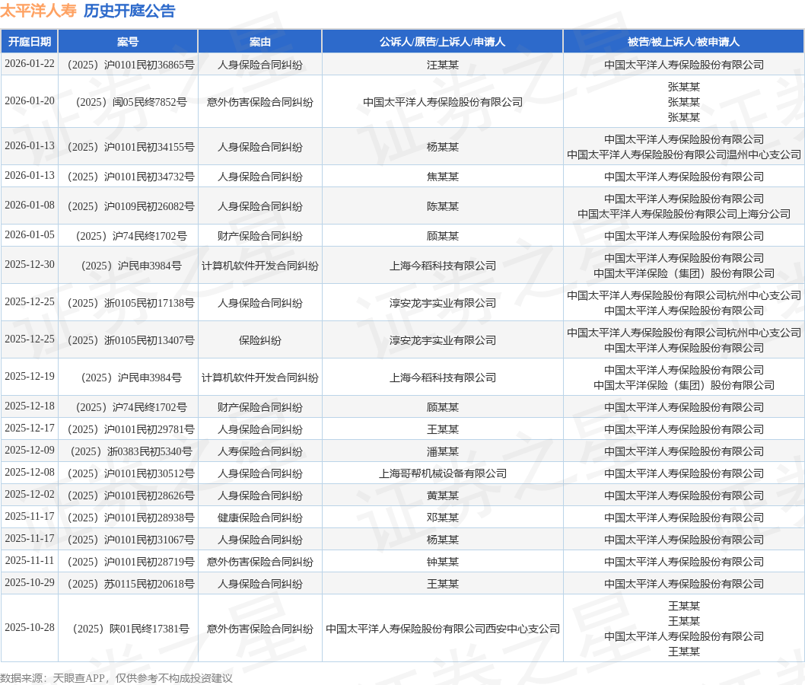
Task: Select plaintiff 钟某某
Action: point(443,562)
